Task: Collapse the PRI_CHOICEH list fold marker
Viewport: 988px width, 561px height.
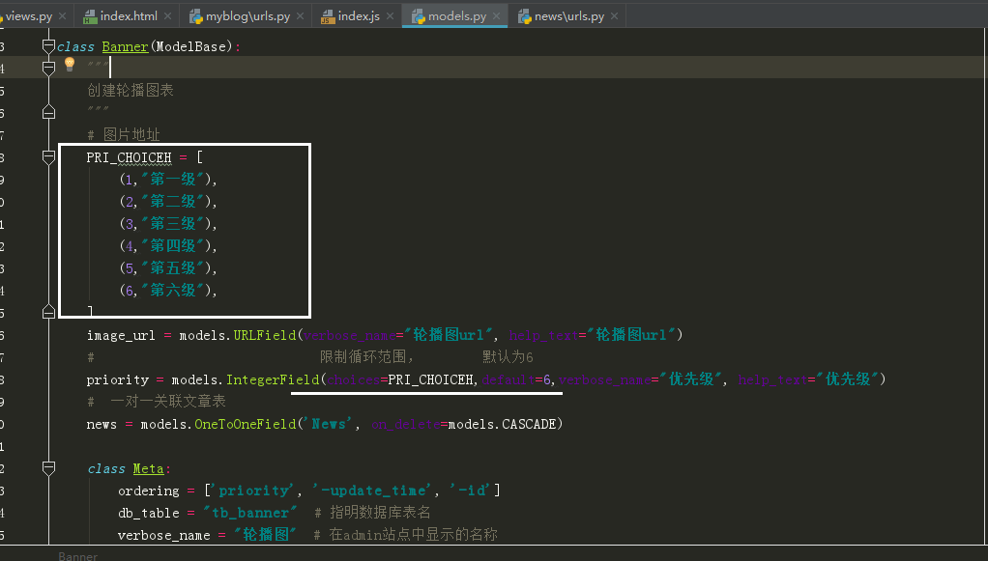Action: coord(48,156)
